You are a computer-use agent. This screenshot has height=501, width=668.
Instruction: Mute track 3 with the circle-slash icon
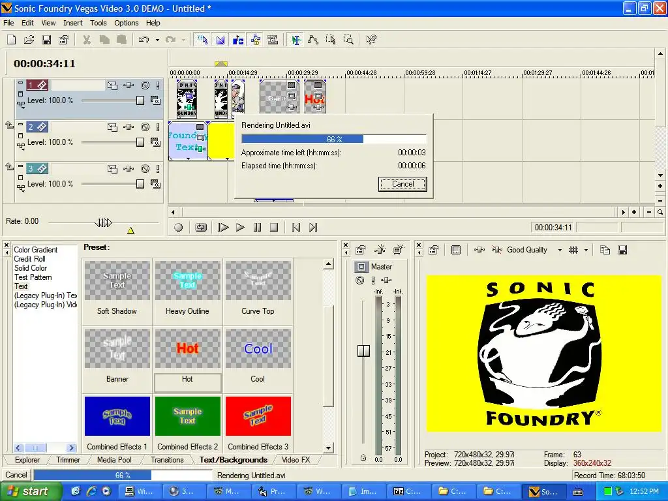[145, 169]
